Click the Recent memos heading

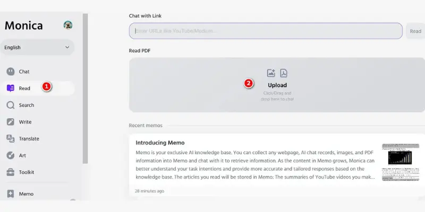(x=146, y=126)
